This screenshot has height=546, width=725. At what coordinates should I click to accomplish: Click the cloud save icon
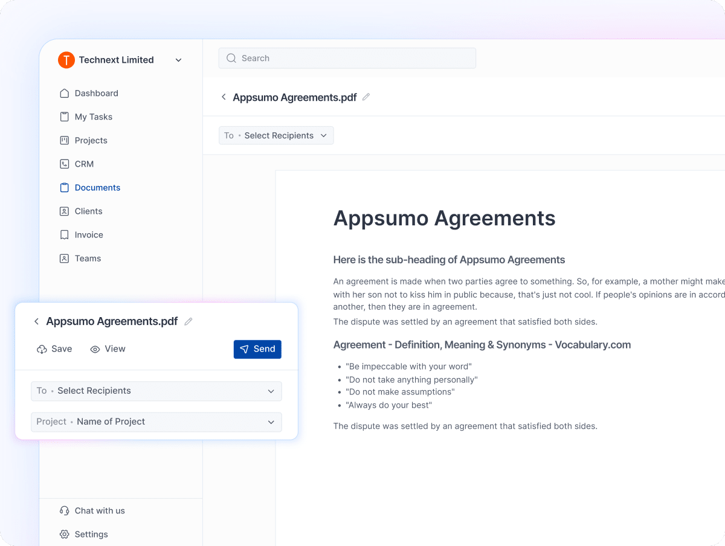coord(42,349)
